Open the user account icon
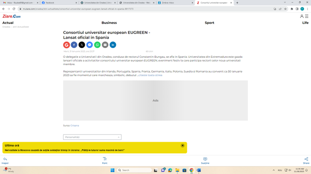Image resolution: width=311 pixels, height=174 pixels. click(302, 16)
